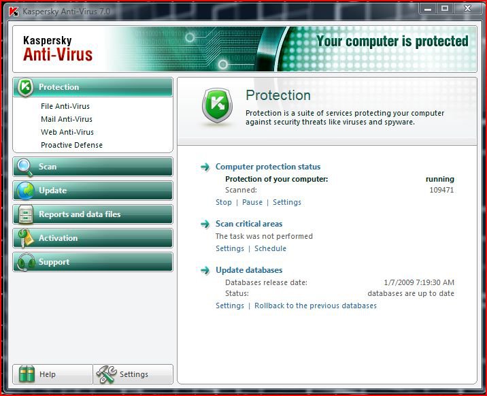Click Stop protection link
The width and height of the screenshot is (487, 396).
pos(224,202)
